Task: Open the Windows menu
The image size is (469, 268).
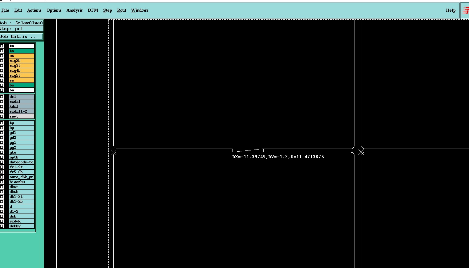Action: pyautogui.click(x=140, y=10)
